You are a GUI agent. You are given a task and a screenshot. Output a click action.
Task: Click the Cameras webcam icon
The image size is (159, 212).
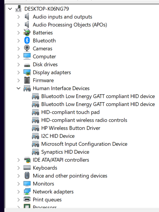[x=27, y=48]
